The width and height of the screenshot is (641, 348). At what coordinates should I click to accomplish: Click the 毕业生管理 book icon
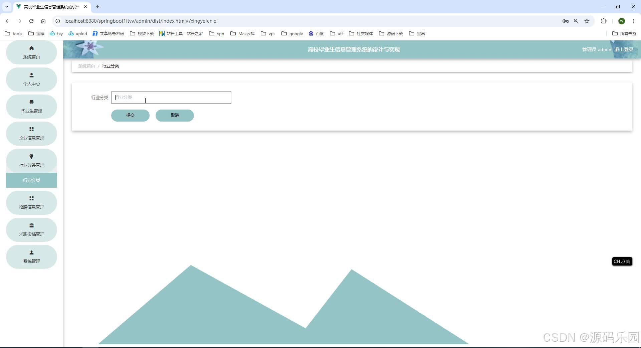point(31,102)
